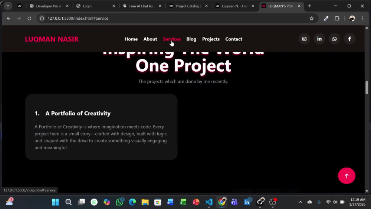The height and width of the screenshot is (209, 371).
Task: Open the Chrome profile avatar
Action: pyautogui.click(x=352, y=18)
